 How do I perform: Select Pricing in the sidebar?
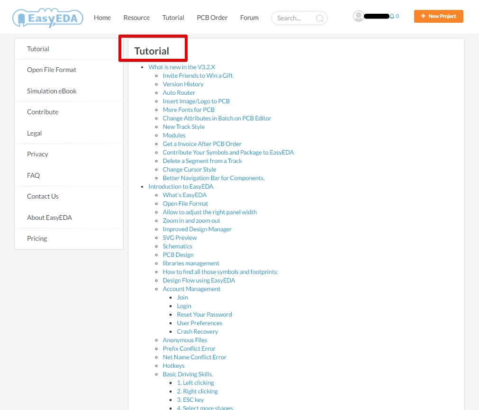37,238
